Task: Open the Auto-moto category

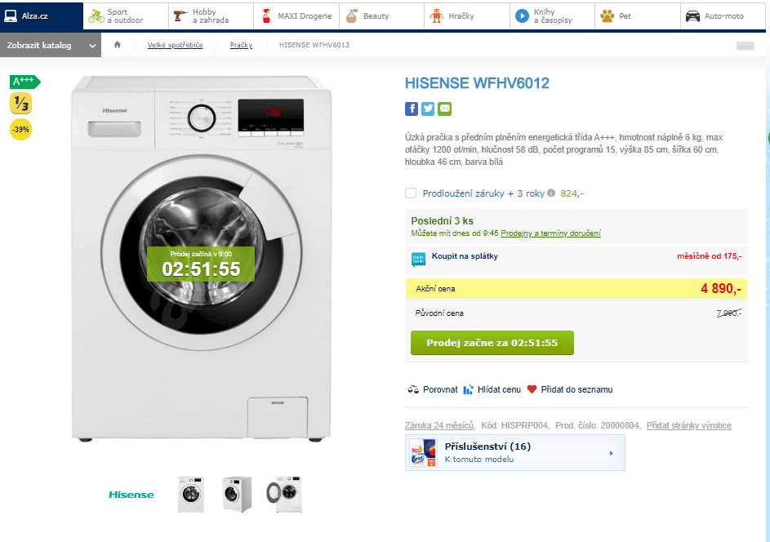Action: click(x=723, y=16)
